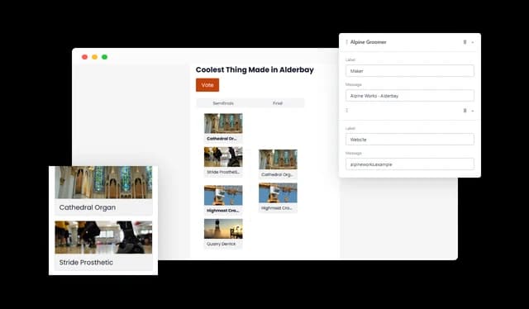Click the Alpine Groomer section title
This screenshot has width=529, height=309.
click(x=368, y=42)
